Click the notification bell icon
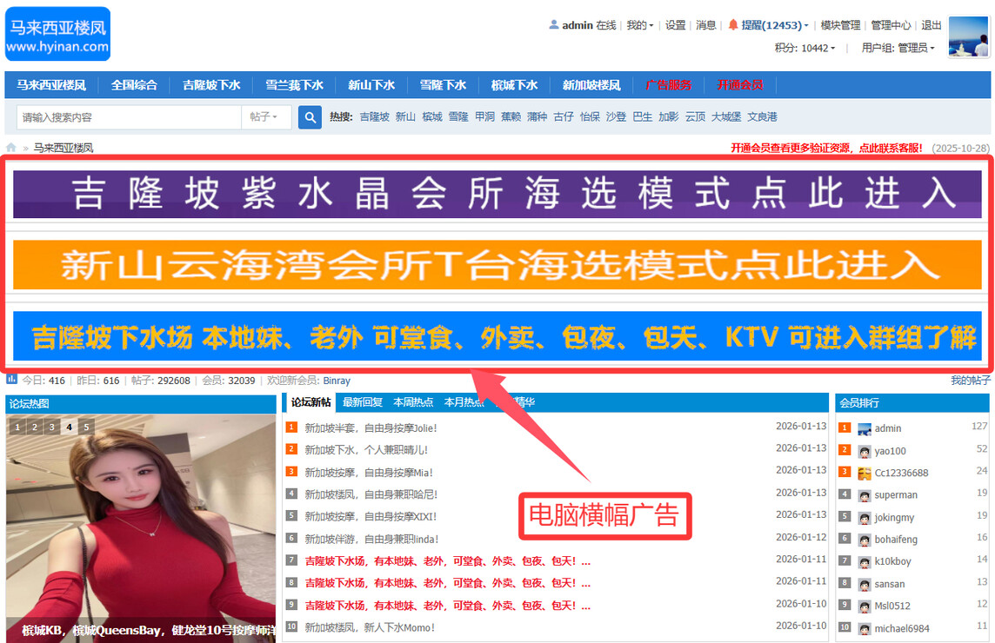The height and width of the screenshot is (643, 995). (733, 25)
